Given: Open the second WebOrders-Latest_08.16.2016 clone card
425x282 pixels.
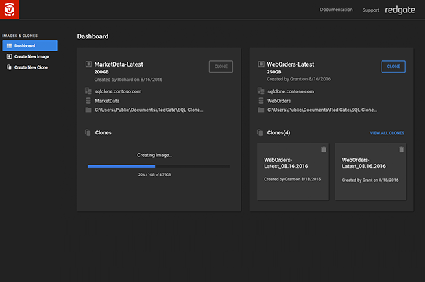Looking at the screenshot, I should [371, 172].
